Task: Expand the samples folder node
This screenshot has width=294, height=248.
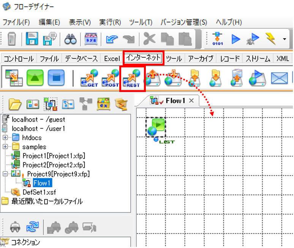Action: point(5,147)
